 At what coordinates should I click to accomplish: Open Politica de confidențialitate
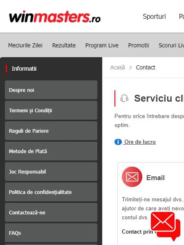point(51,192)
